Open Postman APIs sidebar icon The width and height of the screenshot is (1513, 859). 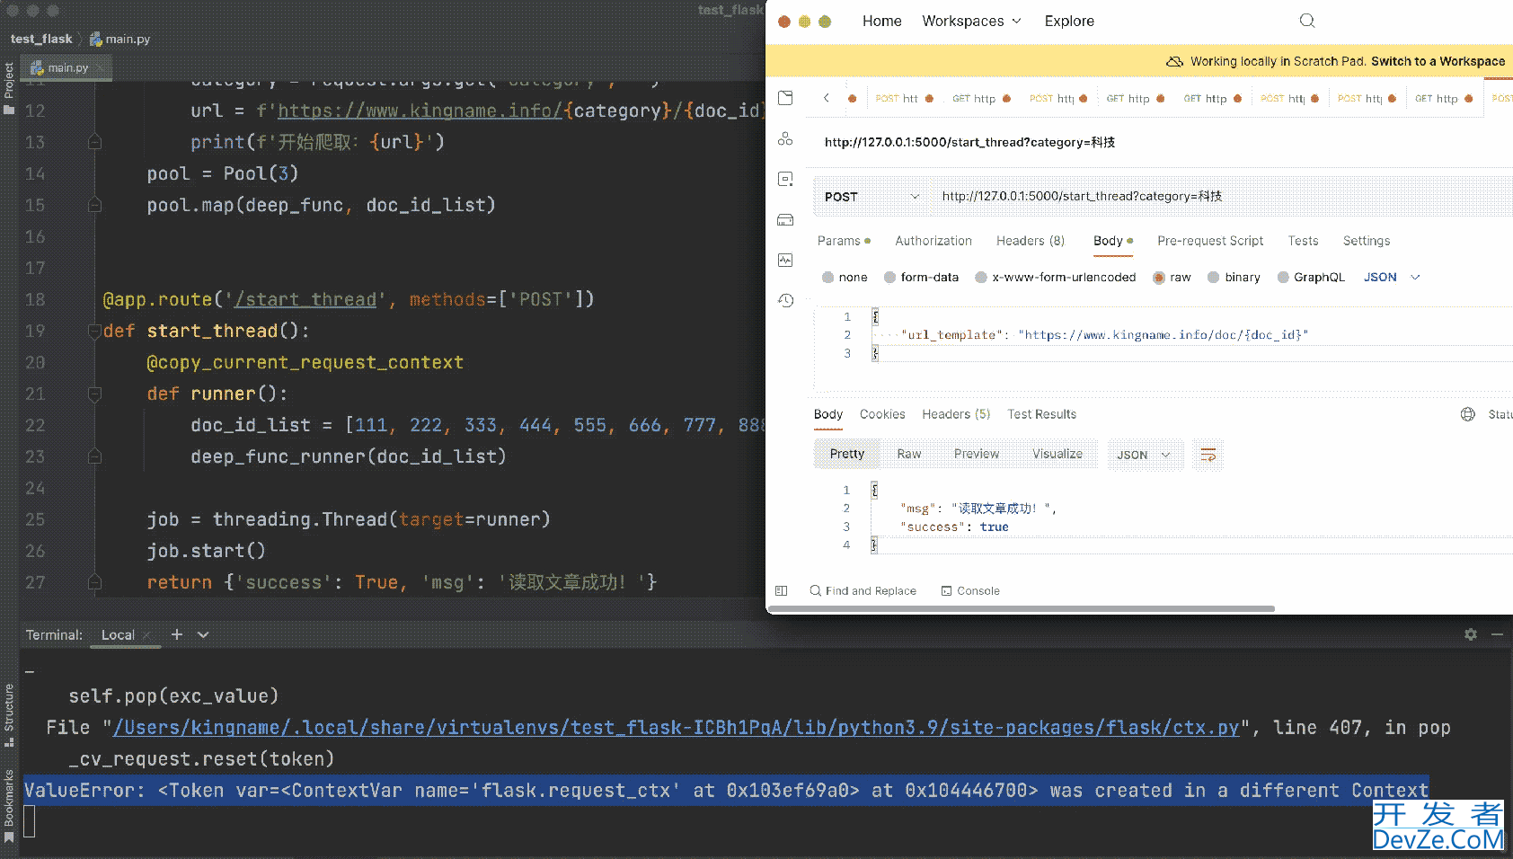(x=785, y=138)
